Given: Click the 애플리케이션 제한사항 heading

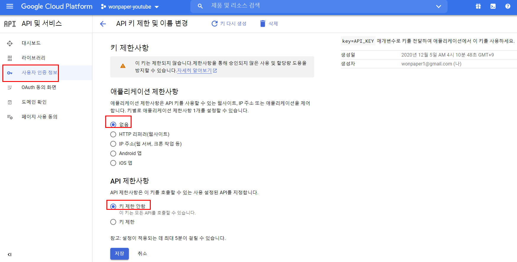Looking at the screenshot, I should click(145, 91).
